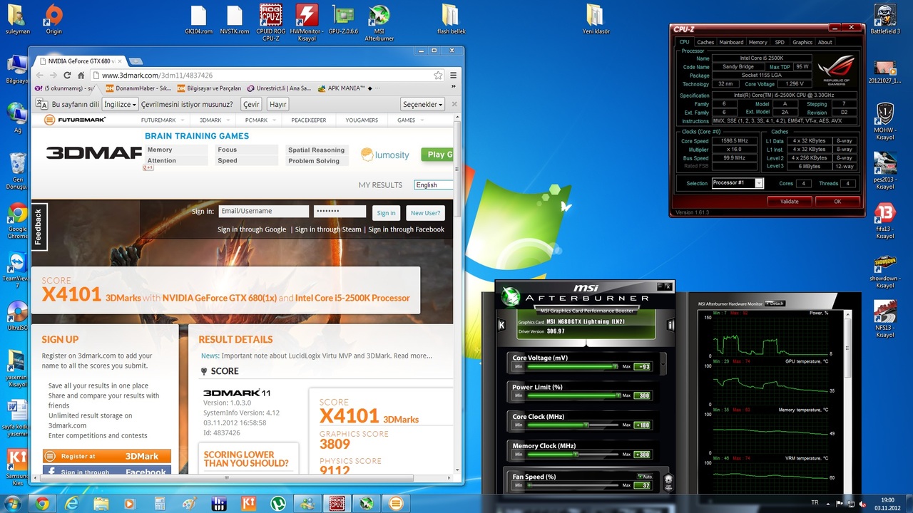Switch to the Mainboard tab in CPU-Z

731,42
